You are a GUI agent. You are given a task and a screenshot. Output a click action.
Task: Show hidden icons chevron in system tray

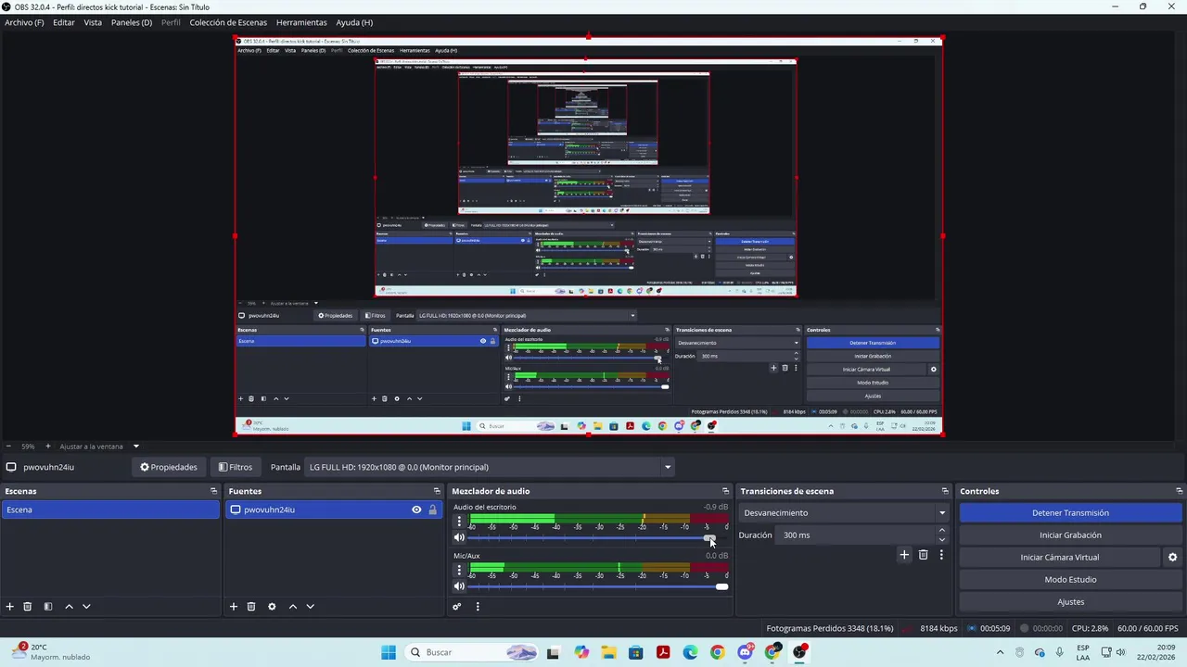click(x=1000, y=652)
